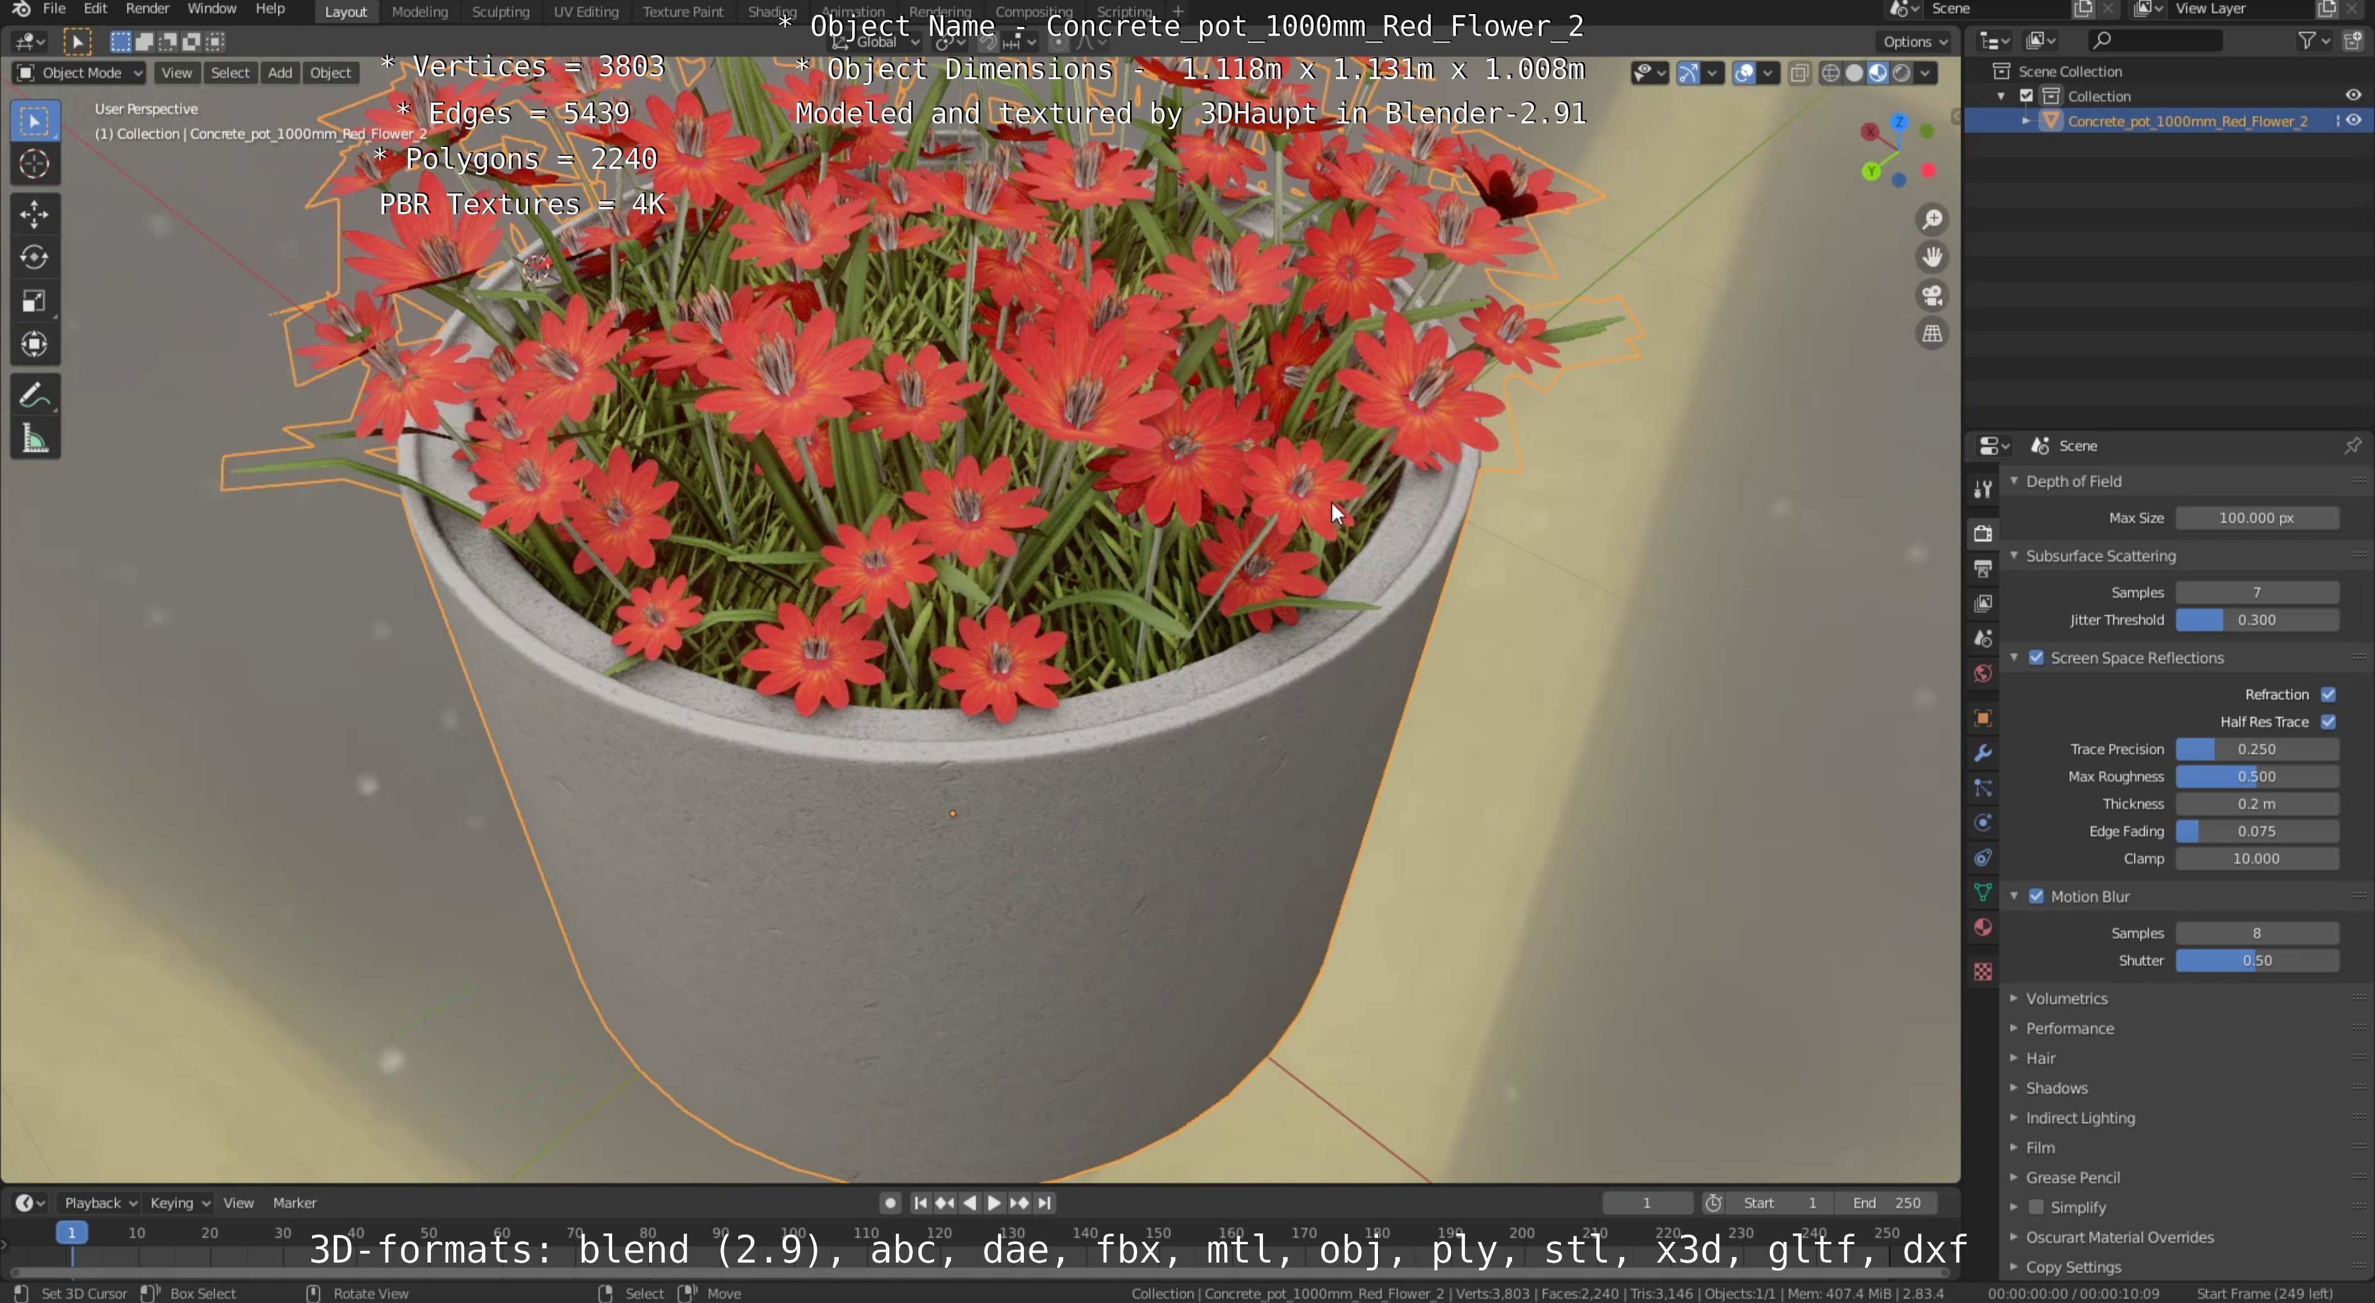Image resolution: width=2375 pixels, height=1303 pixels.
Task: Open the Render properties tab
Action: tap(1982, 533)
